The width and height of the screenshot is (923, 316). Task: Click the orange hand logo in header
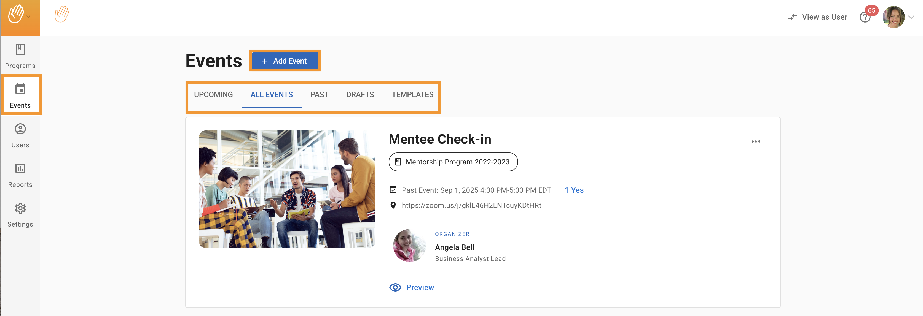click(x=62, y=15)
